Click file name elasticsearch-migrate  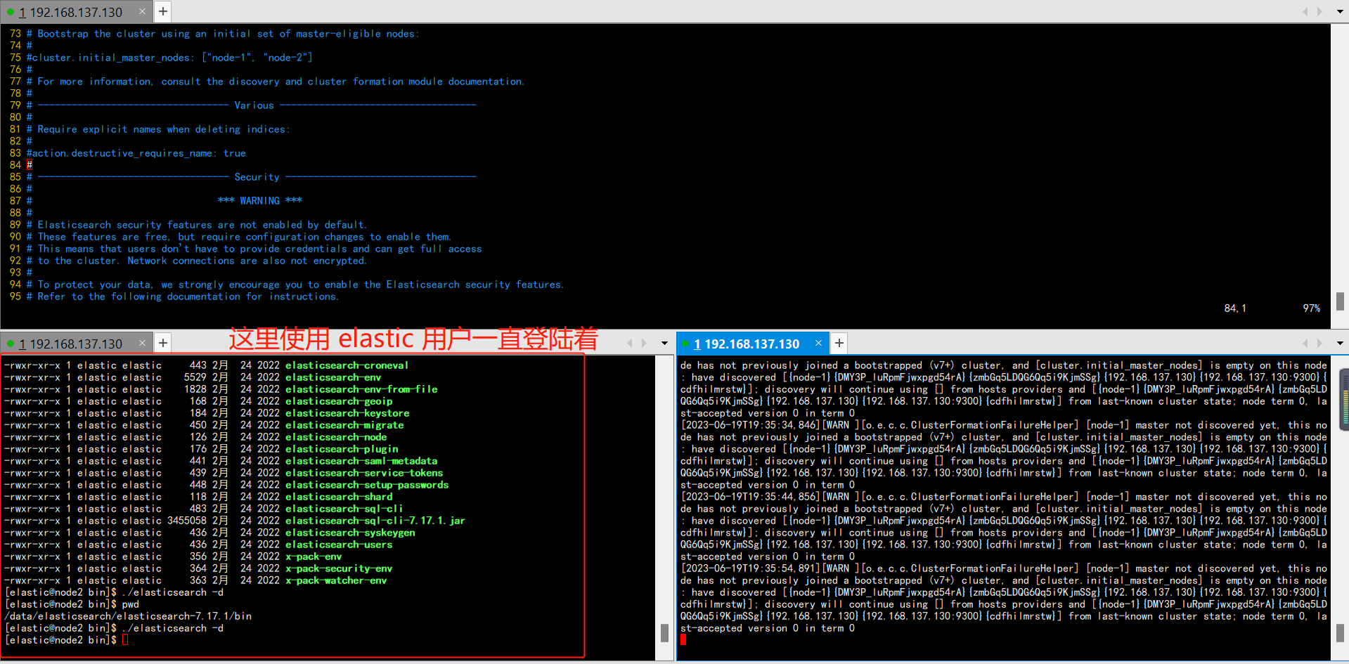point(344,425)
